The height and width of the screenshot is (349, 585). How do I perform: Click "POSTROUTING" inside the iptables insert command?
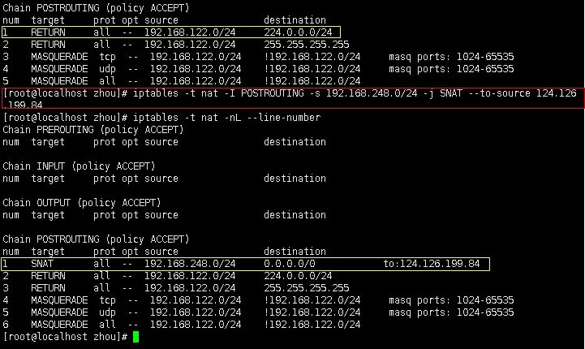click(x=273, y=93)
